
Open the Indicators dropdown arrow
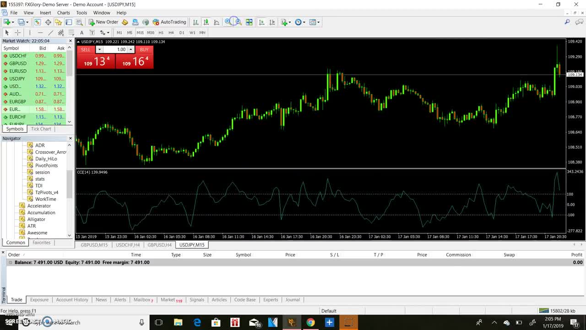290,22
